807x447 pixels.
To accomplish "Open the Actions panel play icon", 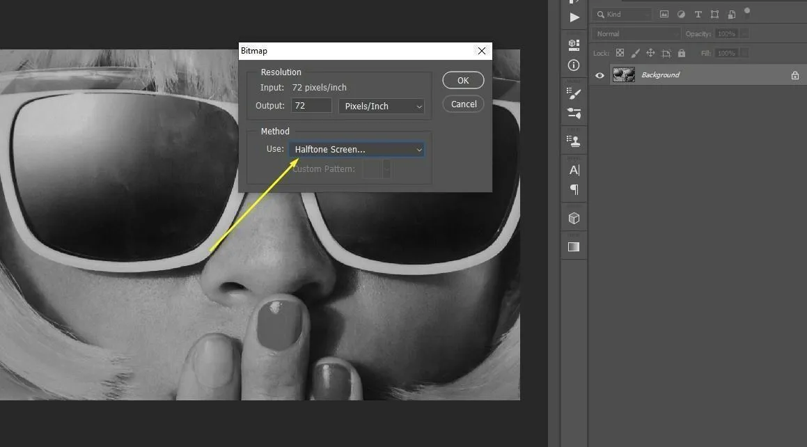I will point(574,17).
